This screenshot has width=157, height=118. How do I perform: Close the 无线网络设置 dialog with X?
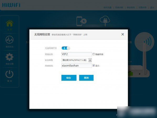tap(123, 34)
